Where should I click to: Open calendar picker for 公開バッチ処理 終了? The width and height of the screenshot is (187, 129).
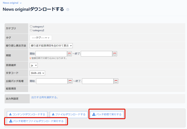[116, 81]
